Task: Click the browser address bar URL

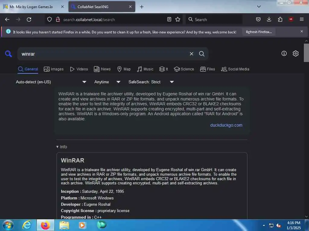Action: tap(89, 20)
